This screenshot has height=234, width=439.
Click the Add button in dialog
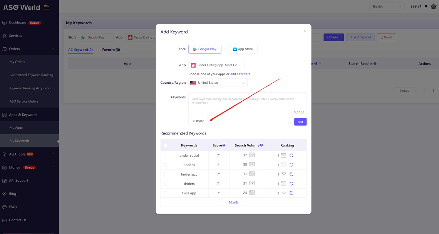pos(300,122)
